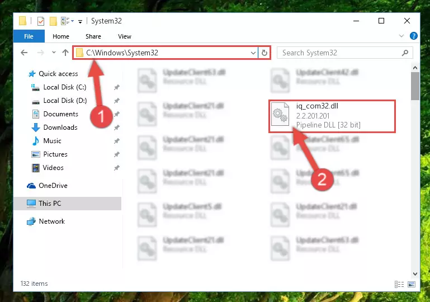Image resolution: width=430 pixels, height=302 pixels.
Task: Click the magnifying glass search icon
Action: coord(405,53)
